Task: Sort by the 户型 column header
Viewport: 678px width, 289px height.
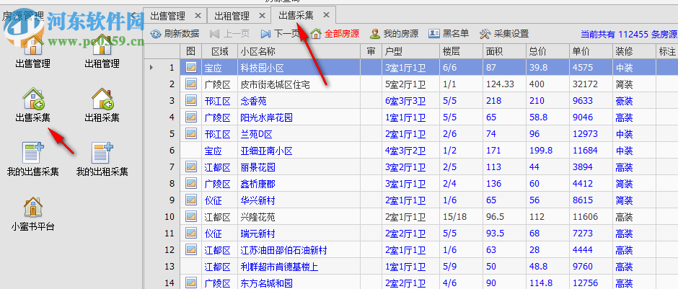Action: (x=411, y=52)
